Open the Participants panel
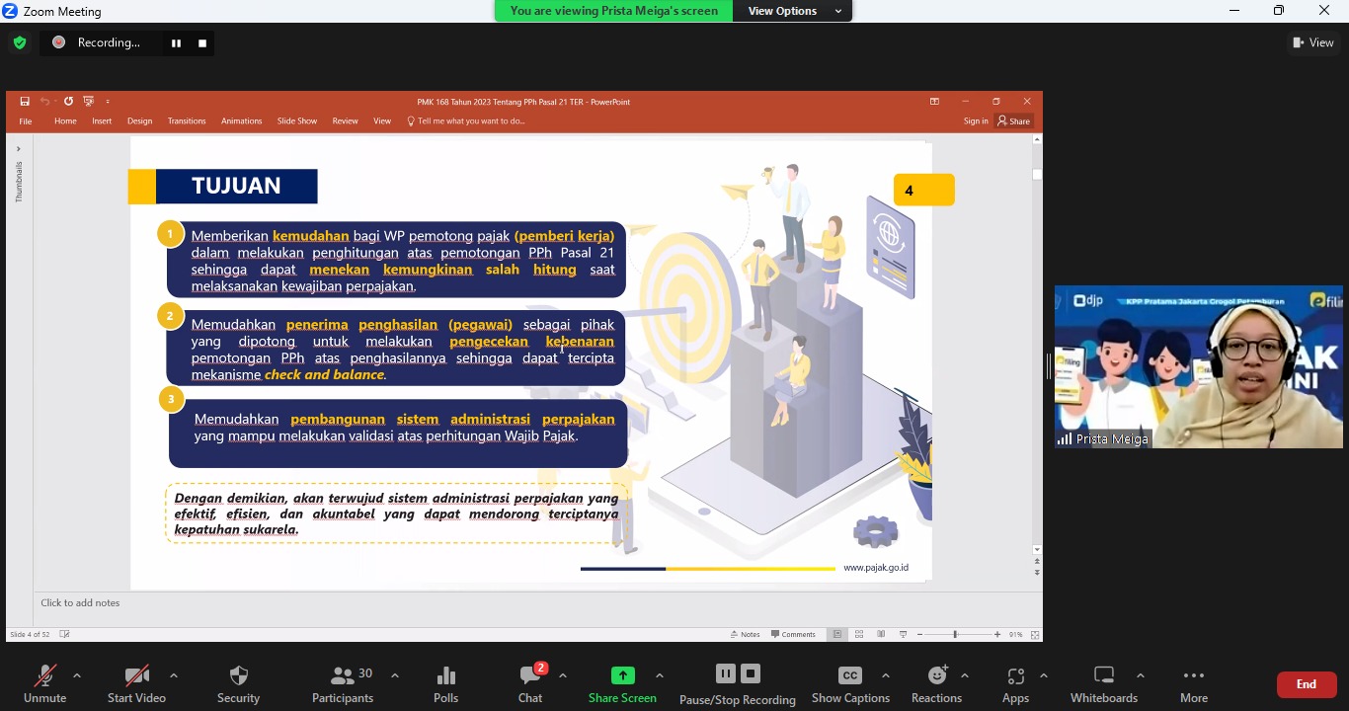The width and height of the screenshot is (1349, 711). click(x=344, y=683)
